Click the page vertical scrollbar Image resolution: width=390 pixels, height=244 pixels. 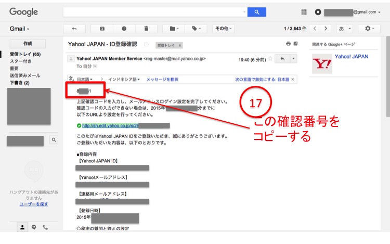388,76
